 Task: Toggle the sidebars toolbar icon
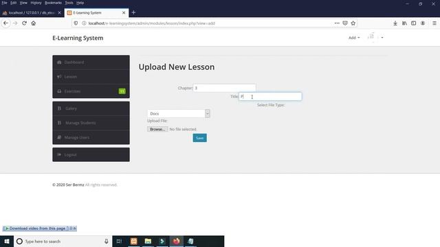[414, 23]
